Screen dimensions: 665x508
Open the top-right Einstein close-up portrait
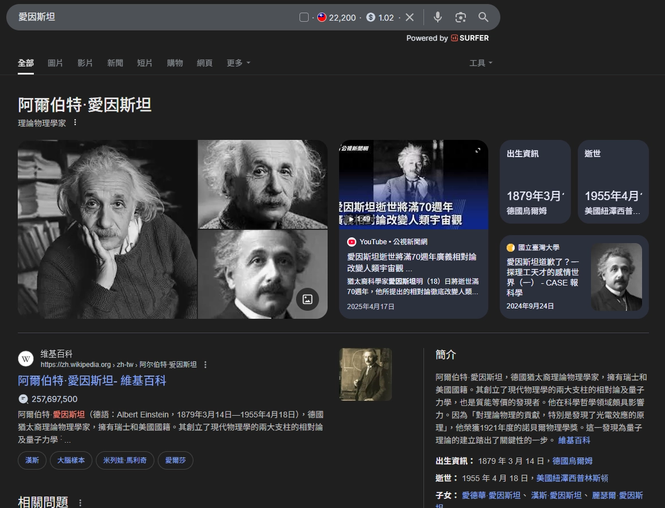pos(263,184)
